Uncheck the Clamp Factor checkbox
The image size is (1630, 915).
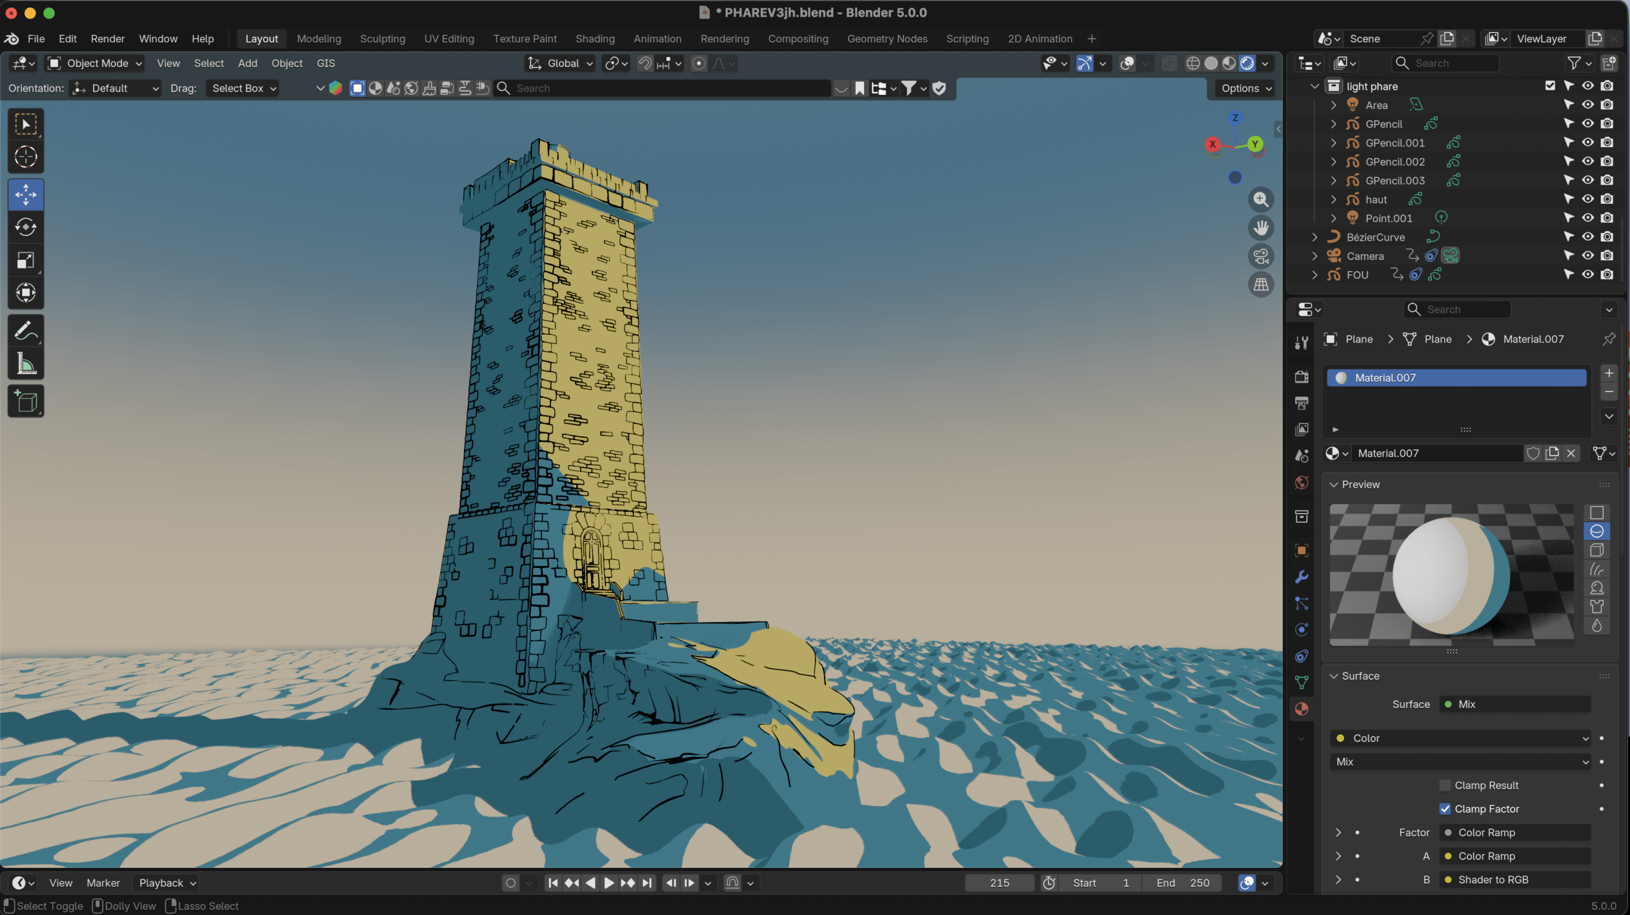[x=1445, y=809]
